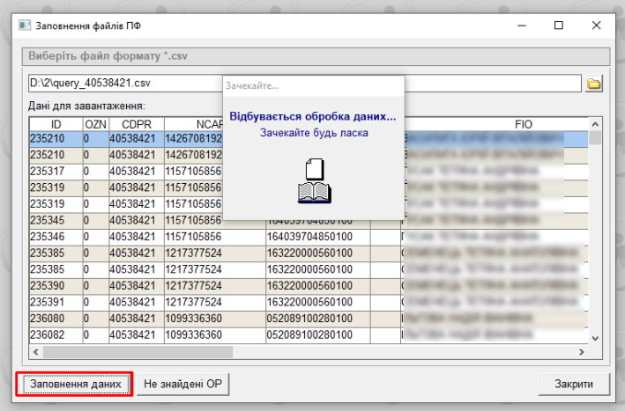Click the vertical scrollbar up arrow
This screenshot has width=625, height=411.
[596, 124]
